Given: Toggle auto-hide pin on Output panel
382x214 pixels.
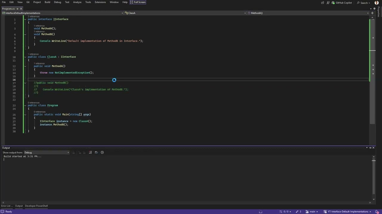Looking at the screenshot, I should tap(370, 148).
